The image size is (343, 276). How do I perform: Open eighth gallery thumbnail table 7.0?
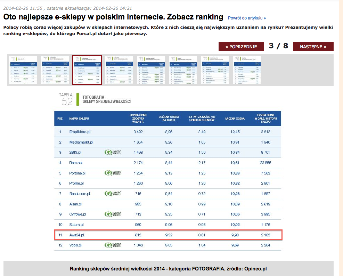(247, 70)
